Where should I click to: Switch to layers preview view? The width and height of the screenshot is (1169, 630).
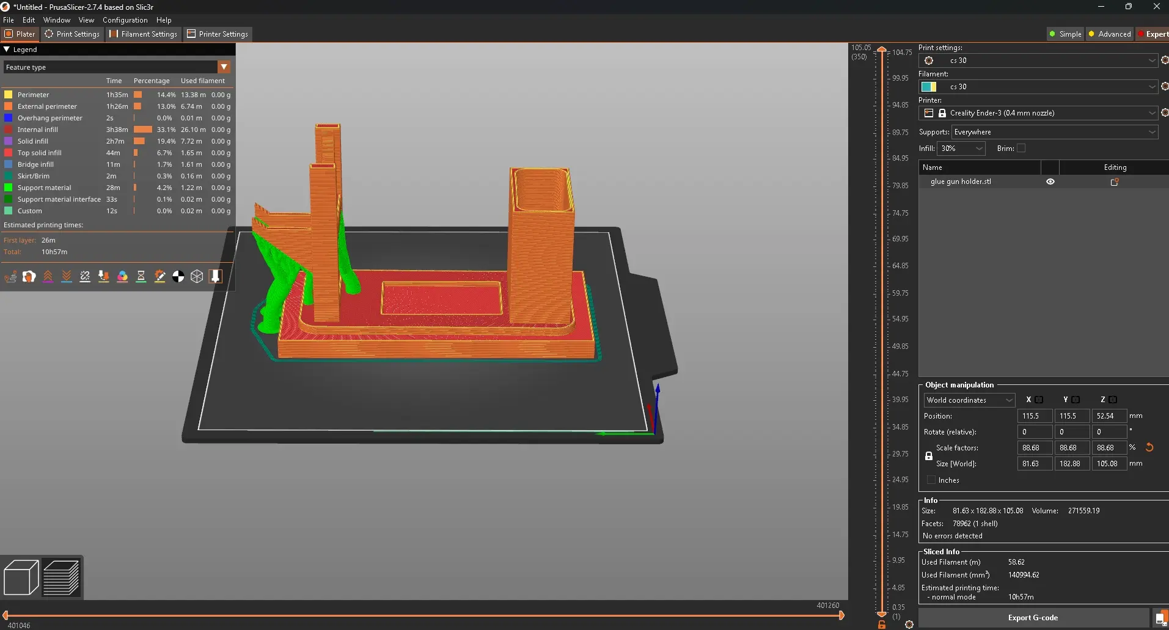click(x=61, y=577)
